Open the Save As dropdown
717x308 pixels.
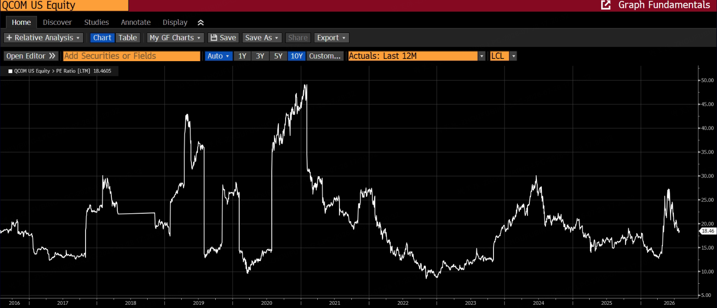[x=262, y=38]
